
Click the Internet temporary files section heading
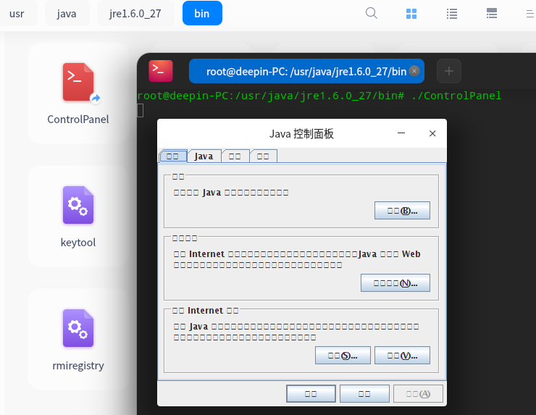(x=205, y=311)
